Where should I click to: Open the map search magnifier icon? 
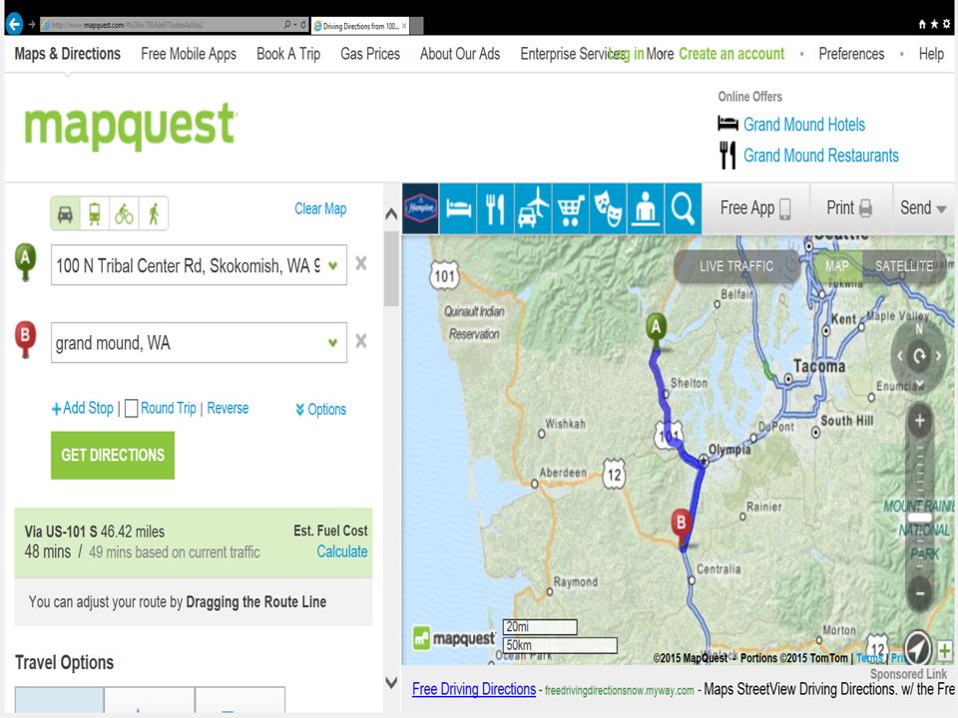683,208
